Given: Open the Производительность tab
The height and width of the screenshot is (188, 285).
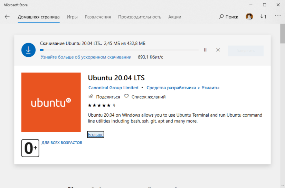Looking at the screenshot, I should [140, 17].
